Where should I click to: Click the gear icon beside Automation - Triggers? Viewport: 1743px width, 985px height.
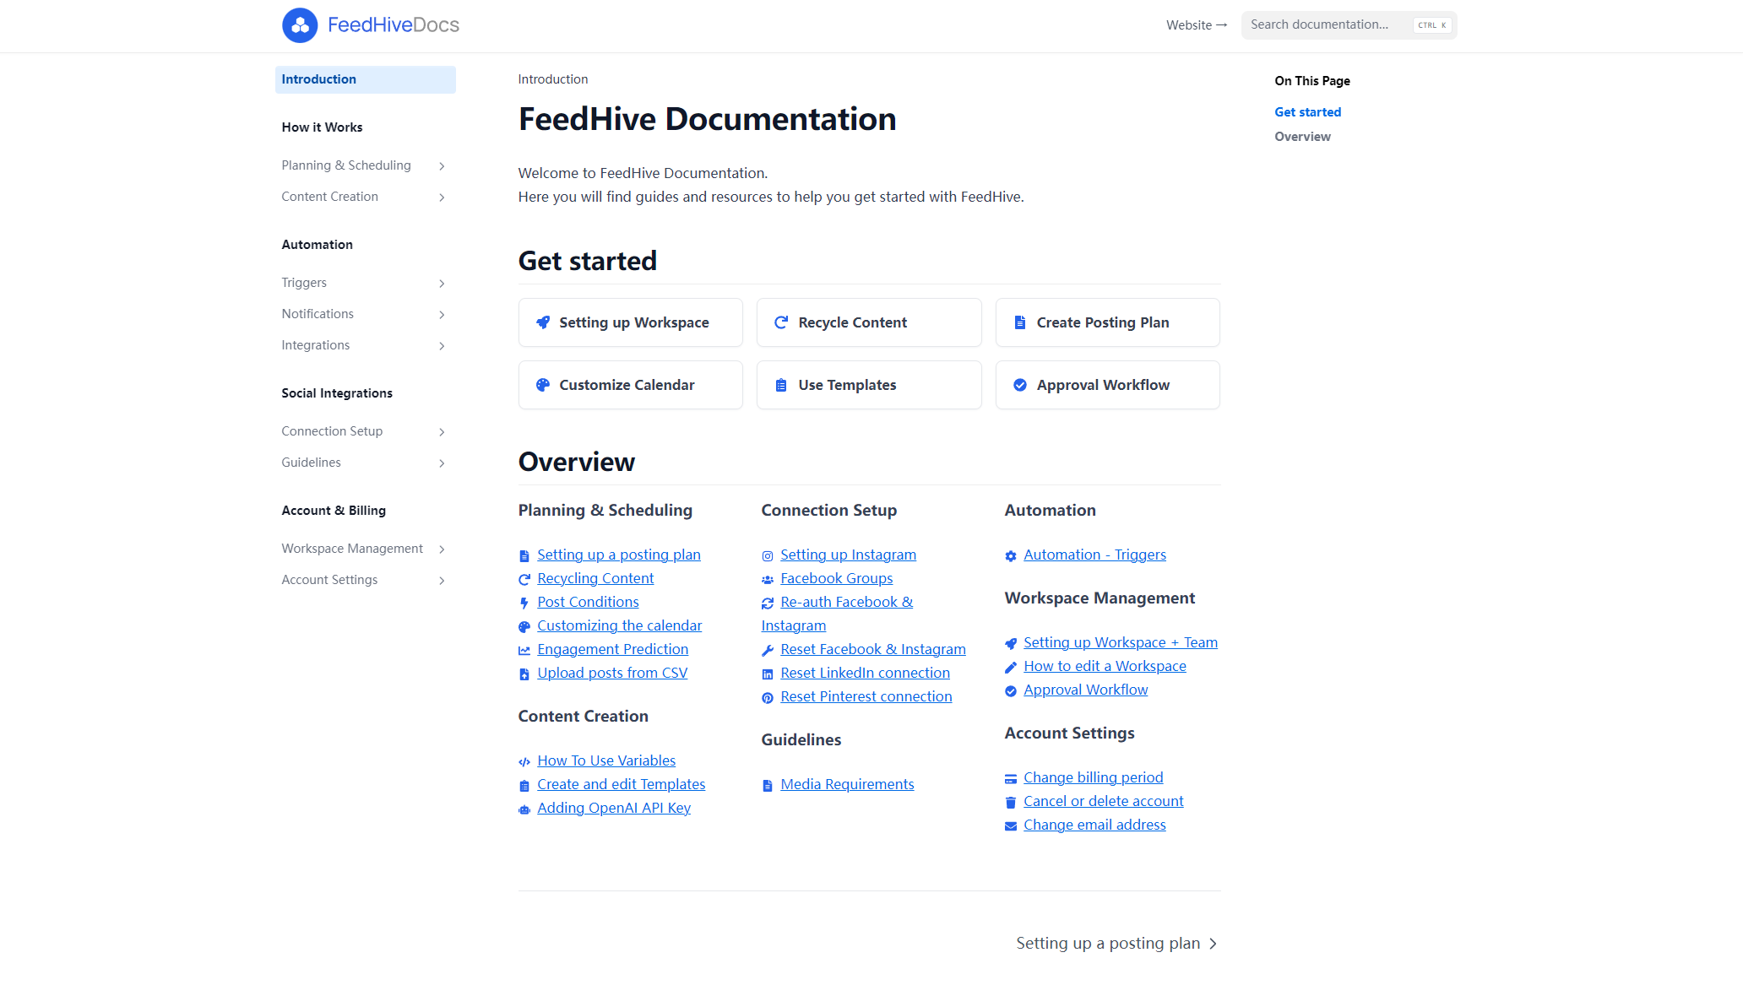coord(1011,555)
